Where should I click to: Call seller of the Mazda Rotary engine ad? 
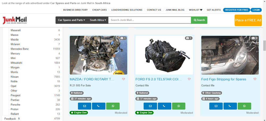[99, 106]
